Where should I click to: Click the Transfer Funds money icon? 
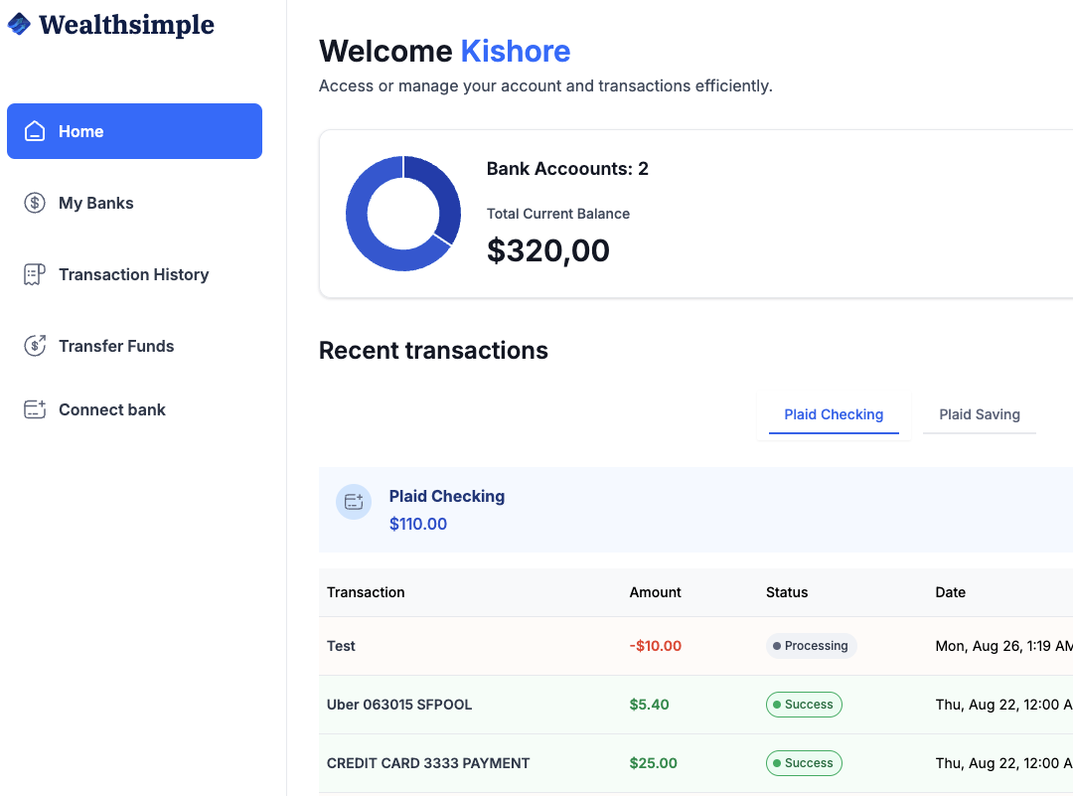coord(35,346)
